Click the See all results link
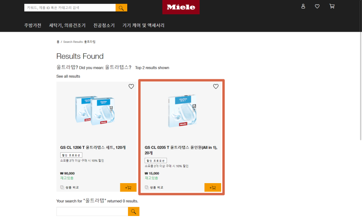The height and width of the screenshot is (221, 362). coord(68,76)
